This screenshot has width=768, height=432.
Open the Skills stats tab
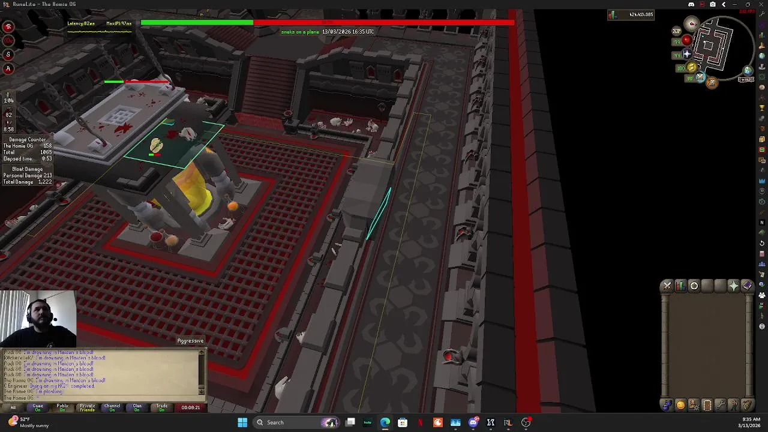pyautogui.click(x=680, y=286)
